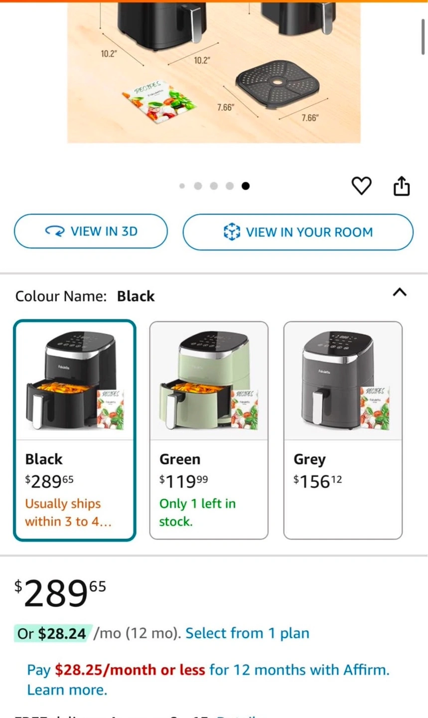Select the Grey colour option
This screenshot has width=428, height=718.
point(343,430)
